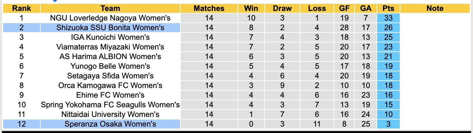473x133 pixels.
Task: Select Spring Yokohama FC Seagulls Women's
Action: [110, 105]
